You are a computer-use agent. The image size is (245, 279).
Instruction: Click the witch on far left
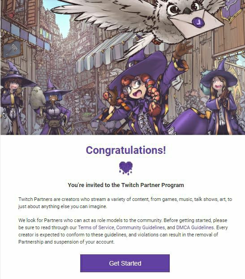click(x=13, y=100)
